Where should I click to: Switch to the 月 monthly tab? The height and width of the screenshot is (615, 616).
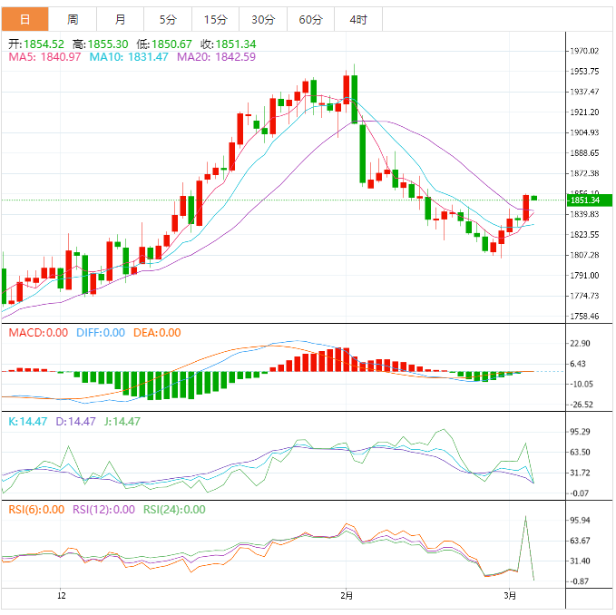(x=121, y=19)
